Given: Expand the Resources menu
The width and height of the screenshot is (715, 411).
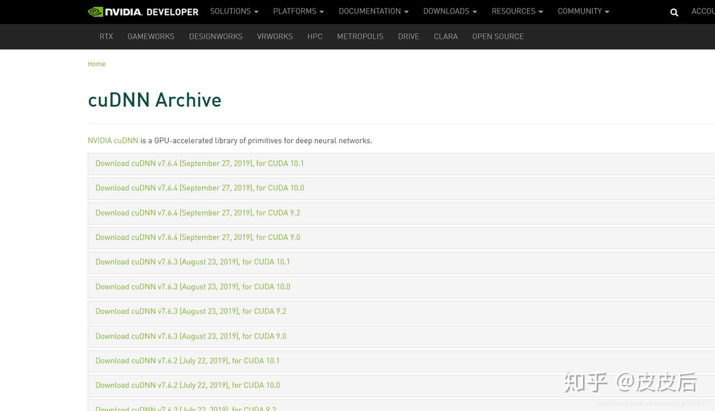Looking at the screenshot, I should [x=517, y=11].
